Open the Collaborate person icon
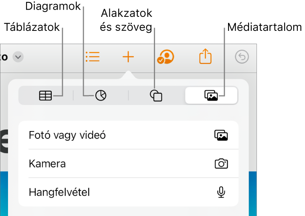This screenshot has width=305, height=216. pyautogui.click(x=166, y=57)
